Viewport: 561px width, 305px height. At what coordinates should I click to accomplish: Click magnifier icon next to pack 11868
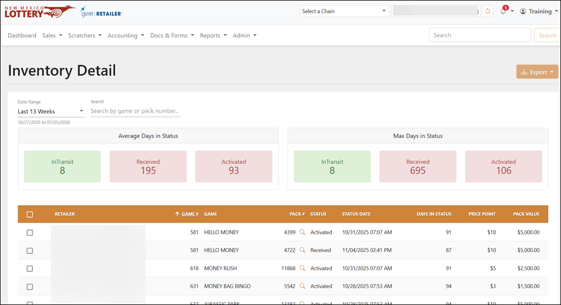pos(302,268)
